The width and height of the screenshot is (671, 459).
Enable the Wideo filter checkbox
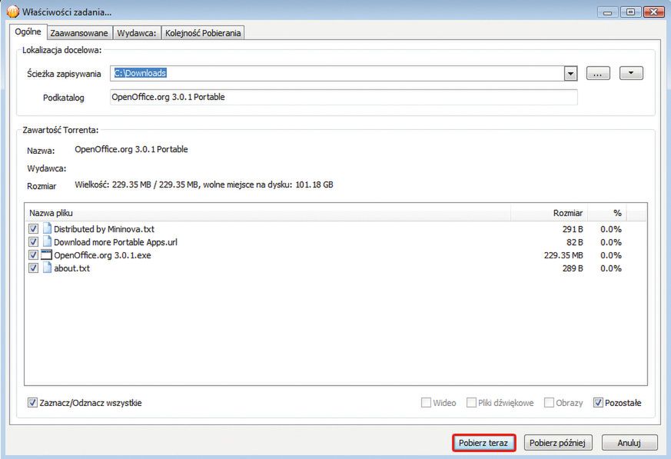[x=426, y=402]
